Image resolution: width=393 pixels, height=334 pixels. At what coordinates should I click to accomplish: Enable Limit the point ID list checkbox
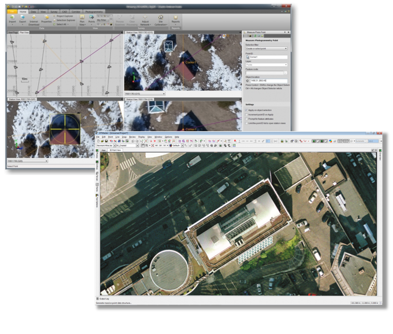[247, 123]
